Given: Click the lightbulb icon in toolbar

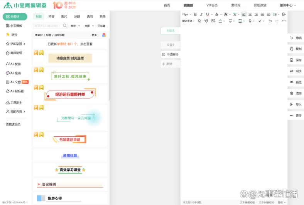Looking at the screenshot, I should [250, 21].
